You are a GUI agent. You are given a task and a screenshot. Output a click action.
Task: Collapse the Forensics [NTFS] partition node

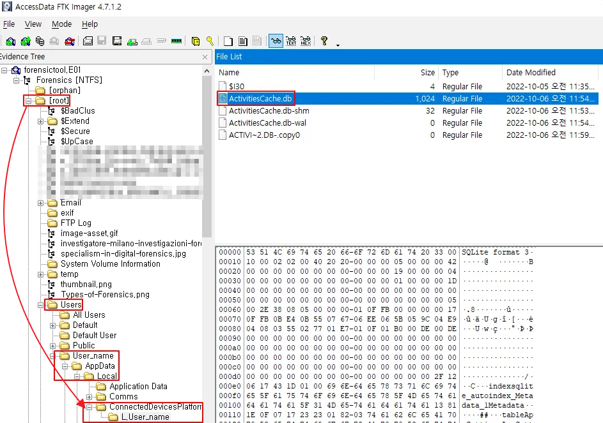16,80
